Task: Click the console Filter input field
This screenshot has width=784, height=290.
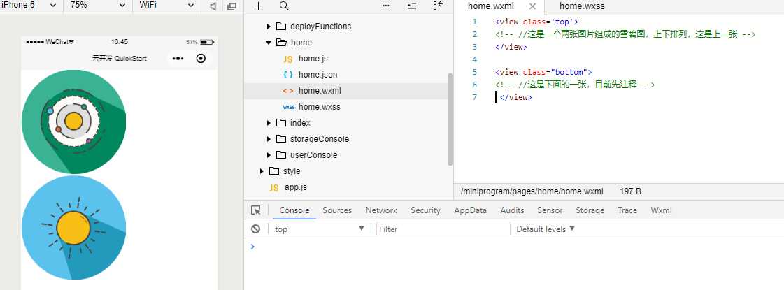Action: pyautogui.click(x=443, y=229)
